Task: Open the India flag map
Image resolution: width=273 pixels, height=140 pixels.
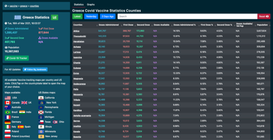Action: point(22,112)
